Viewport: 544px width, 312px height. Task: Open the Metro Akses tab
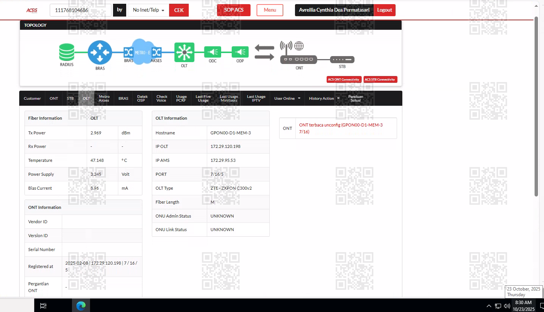[x=104, y=98]
